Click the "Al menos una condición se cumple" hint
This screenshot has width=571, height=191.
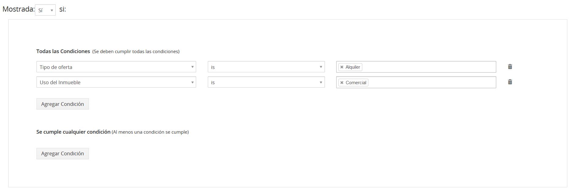point(150,132)
